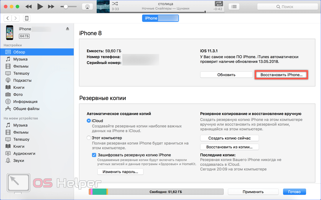The height and width of the screenshot is (200, 321).
Task: Click the Восстановить iPhone... button
Action: pyautogui.click(x=281, y=75)
